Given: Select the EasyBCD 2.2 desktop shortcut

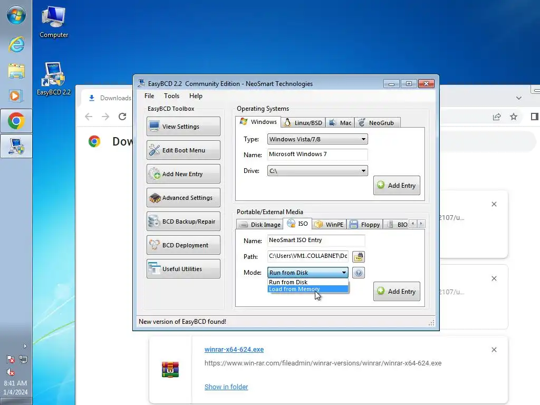Looking at the screenshot, I should point(53,79).
